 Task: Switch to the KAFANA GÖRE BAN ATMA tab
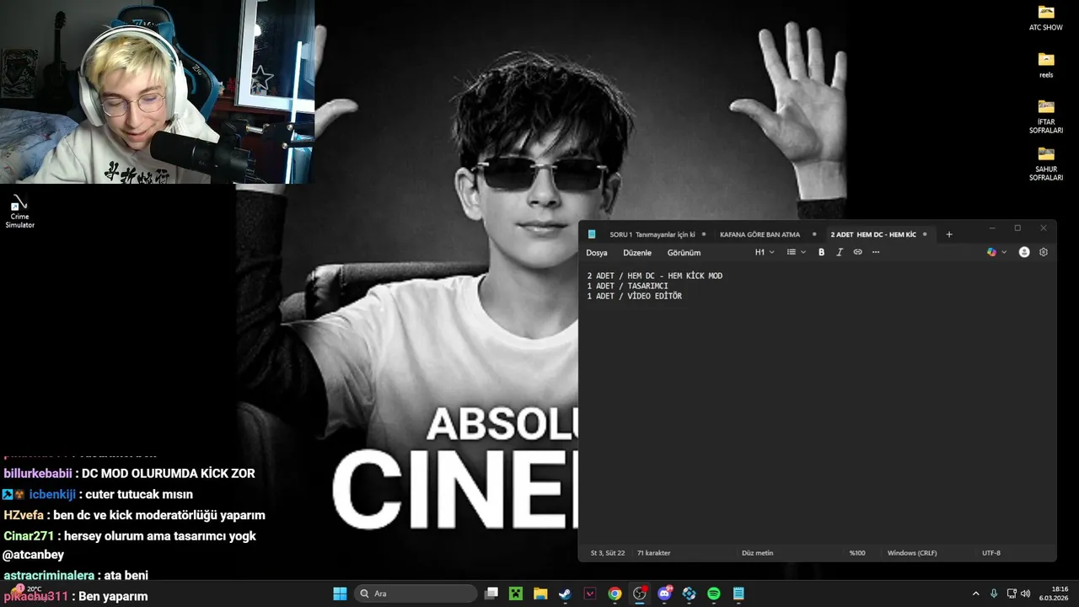(x=760, y=234)
